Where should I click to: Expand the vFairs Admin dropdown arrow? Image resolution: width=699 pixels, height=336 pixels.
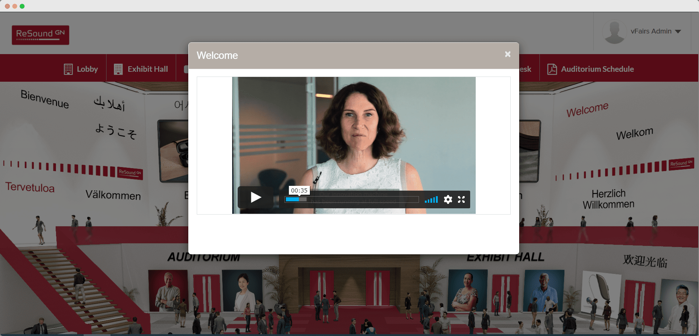(x=678, y=32)
